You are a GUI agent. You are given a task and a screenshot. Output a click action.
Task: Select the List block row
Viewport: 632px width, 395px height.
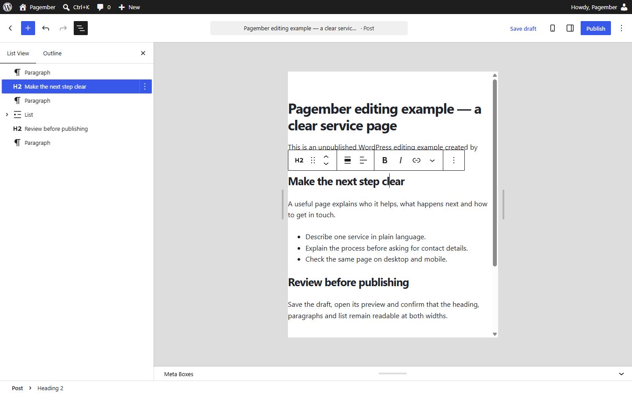point(77,115)
